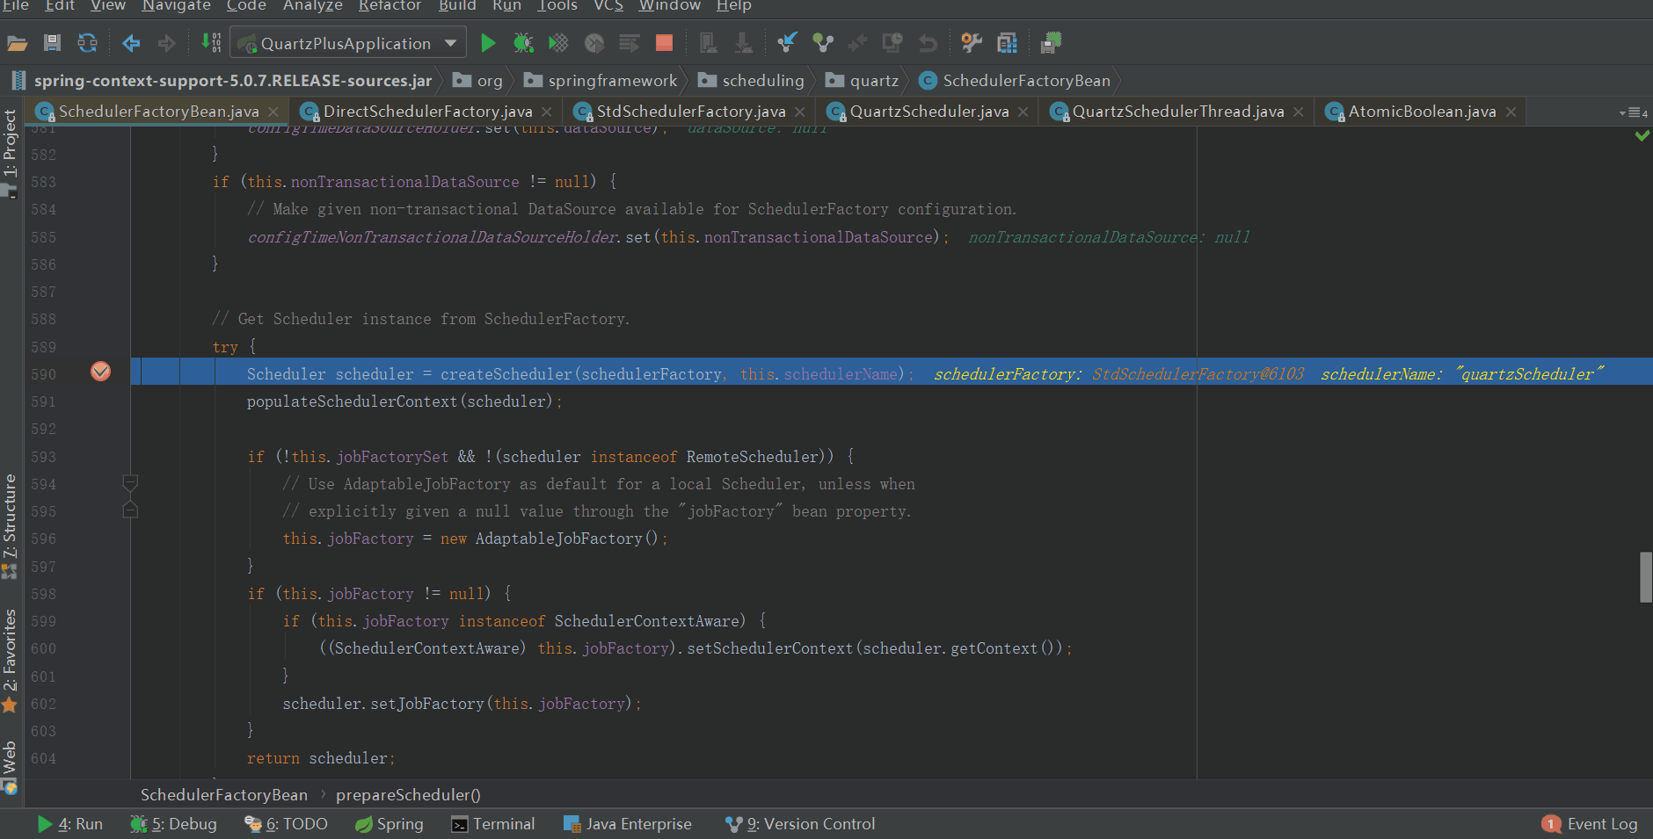Open the Favorites tool window
The width and height of the screenshot is (1653, 839).
tap(10, 661)
